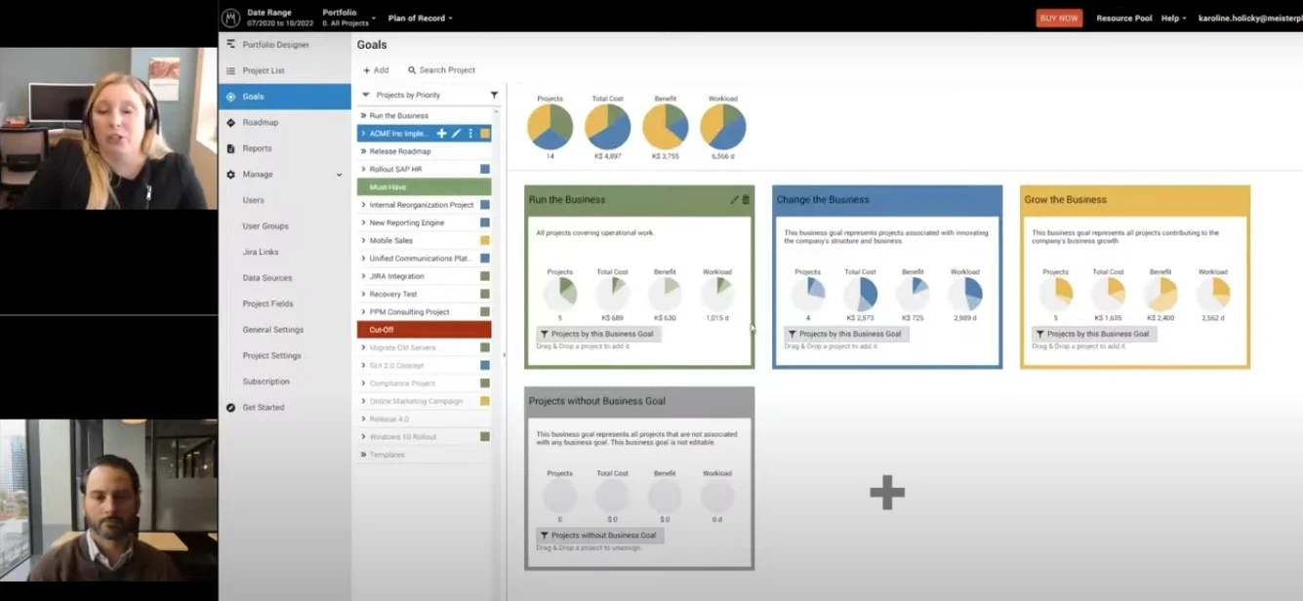1303x601 pixels.
Task: Open options ellipsis on ACME Inc row
Action: point(470,132)
